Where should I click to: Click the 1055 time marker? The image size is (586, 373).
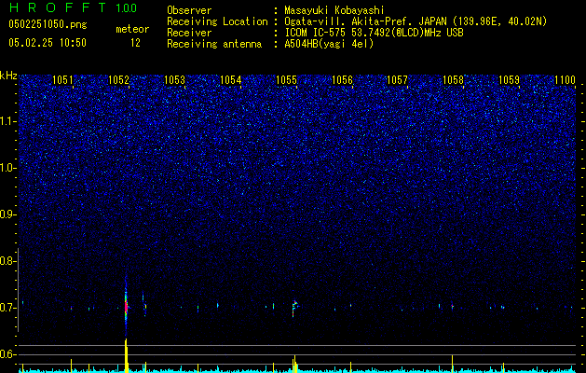tap(286, 80)
